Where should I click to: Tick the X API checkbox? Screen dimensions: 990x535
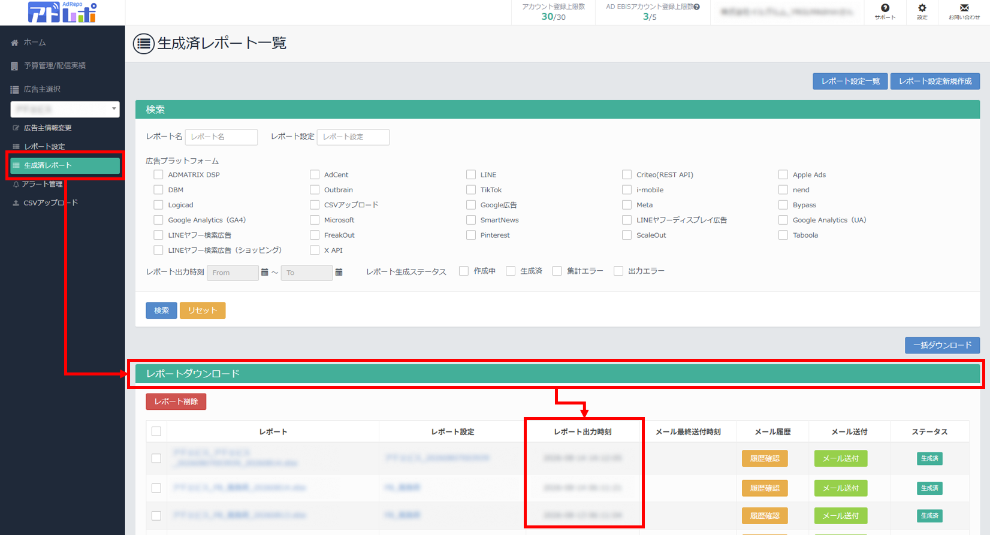315,250
